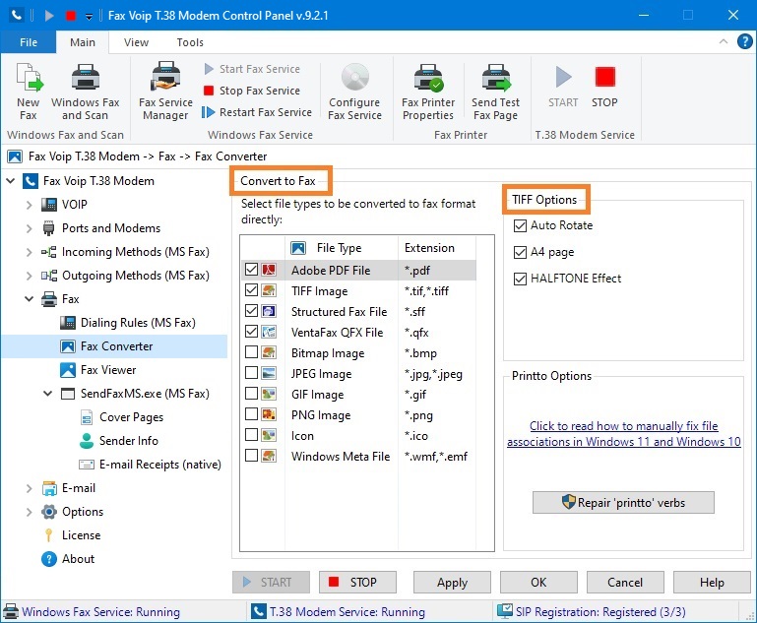Viewport: 757px width, 623px height.
Task: Open the About tree item
Action: (78, 559)
